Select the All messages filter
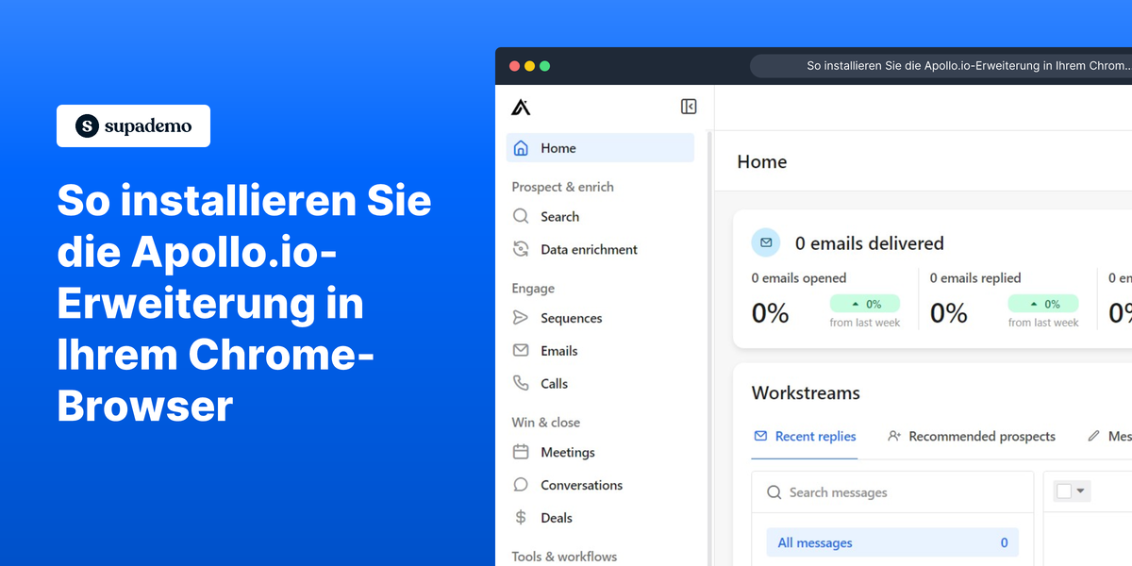The image size is (1132, 566). click(814, 541)
